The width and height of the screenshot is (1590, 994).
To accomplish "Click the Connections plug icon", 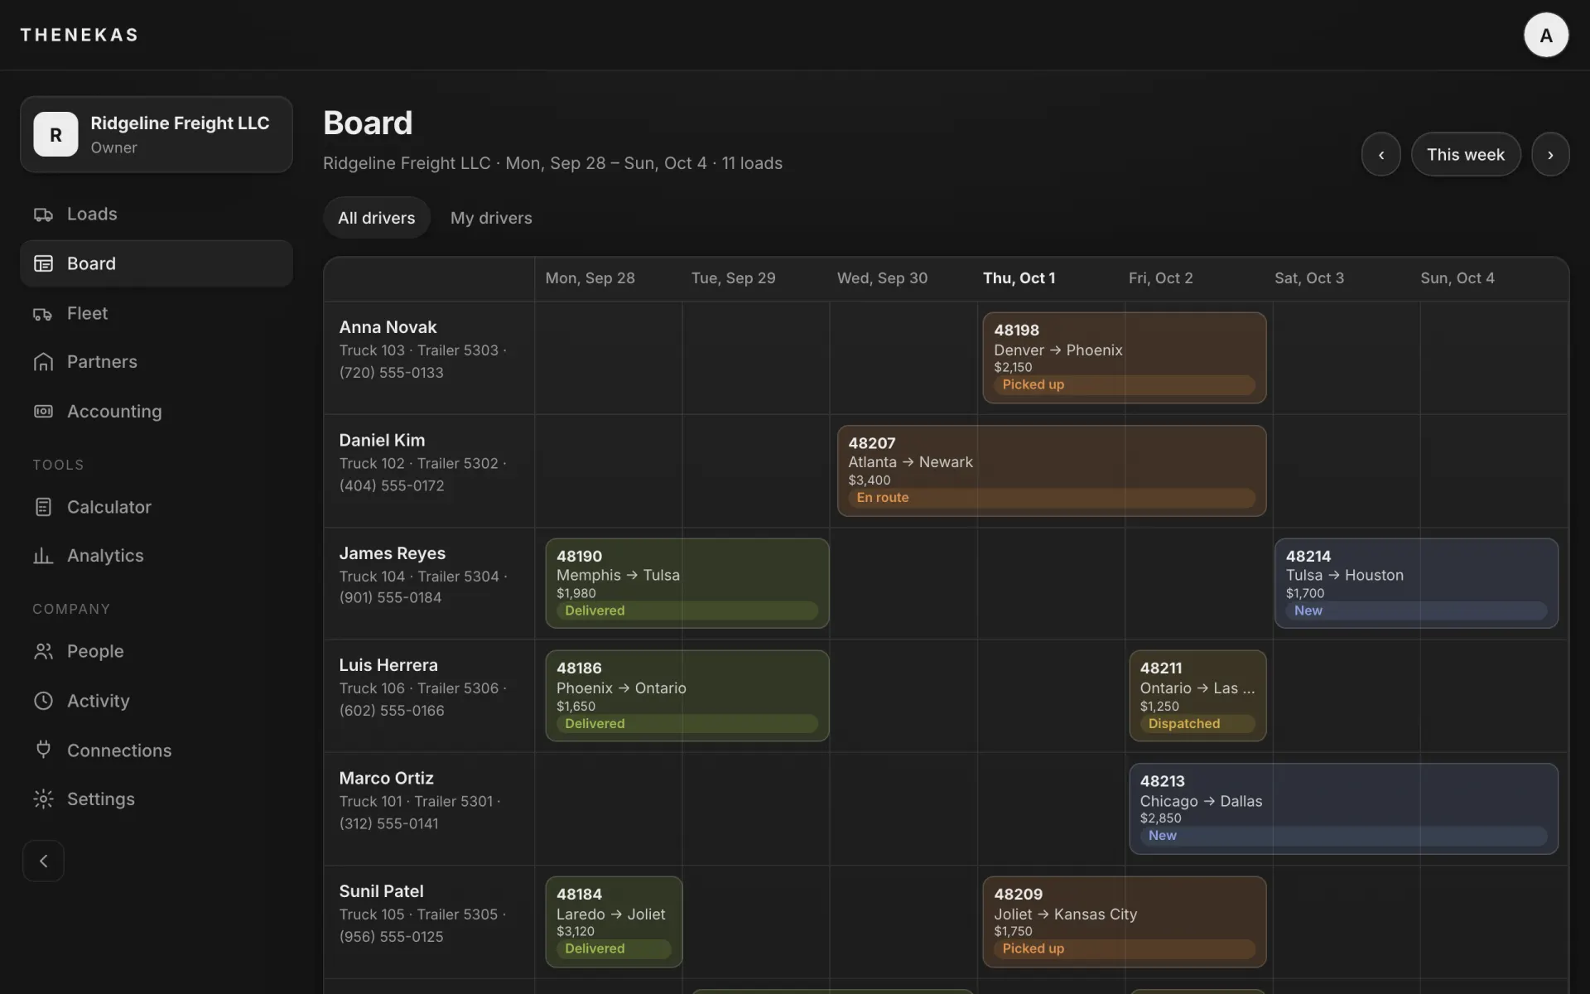I will 43,750.
